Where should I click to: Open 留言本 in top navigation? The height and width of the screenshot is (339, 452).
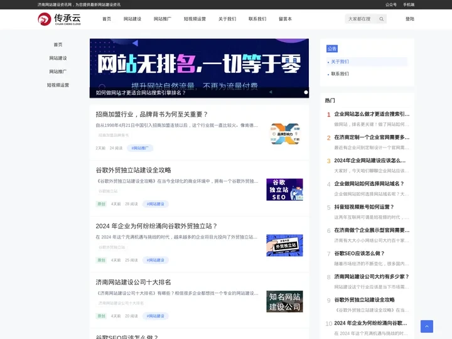coord(285,19)
